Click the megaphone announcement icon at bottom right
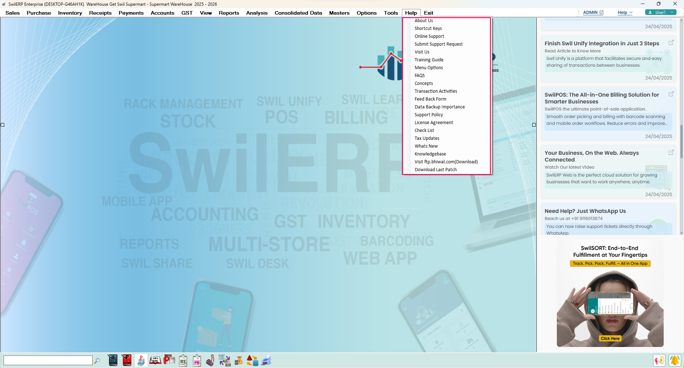 tap(659, 360)
